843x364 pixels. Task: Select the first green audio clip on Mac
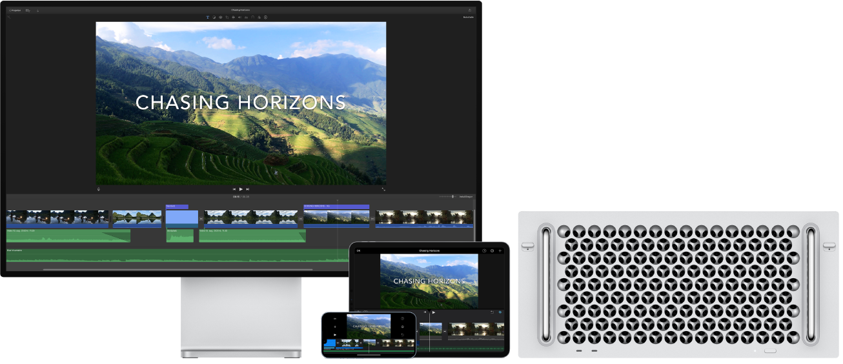click(x=68, y=236)
